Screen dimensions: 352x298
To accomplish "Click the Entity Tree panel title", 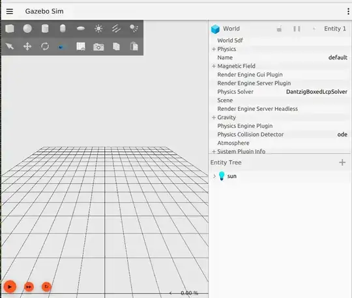I will coord(226,162).
